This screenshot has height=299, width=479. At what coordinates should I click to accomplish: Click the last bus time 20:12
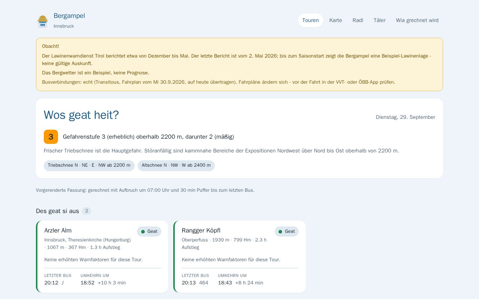point(51,283)
